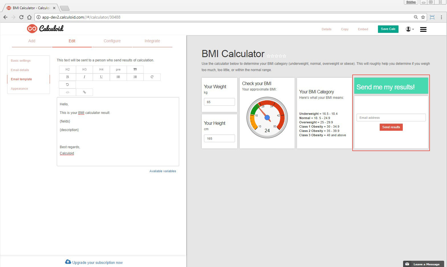
Task: Edit the Your Height input field
Action: (x=219, y=138)
